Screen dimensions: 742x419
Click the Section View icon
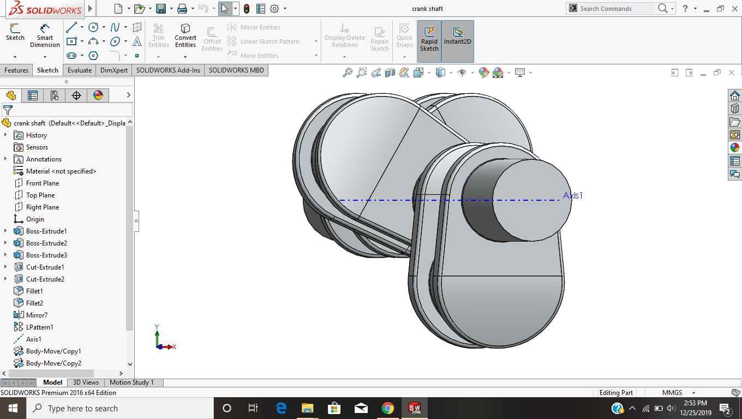click(x=390, y=73)
